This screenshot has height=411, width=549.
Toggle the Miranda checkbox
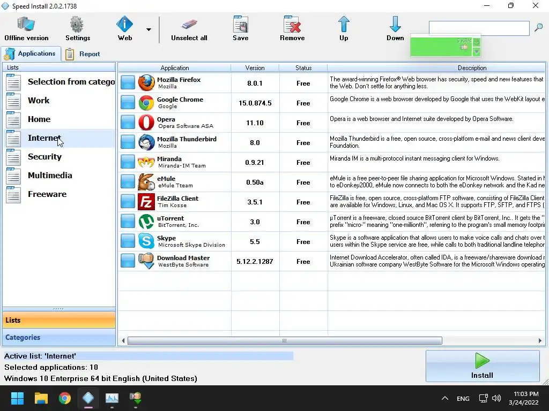(128, 162)
